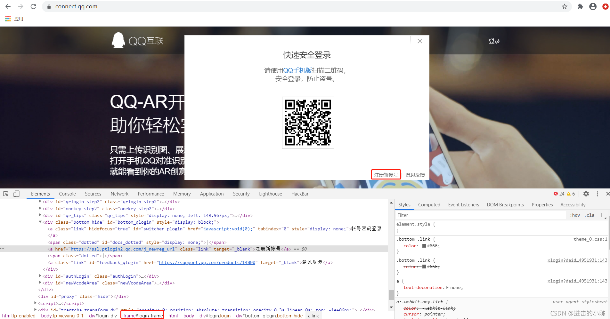Expand the authLogin div node

point(40,276)
